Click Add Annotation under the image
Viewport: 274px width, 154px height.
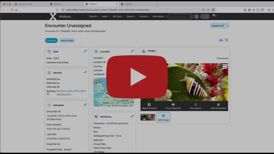[218, 106]
